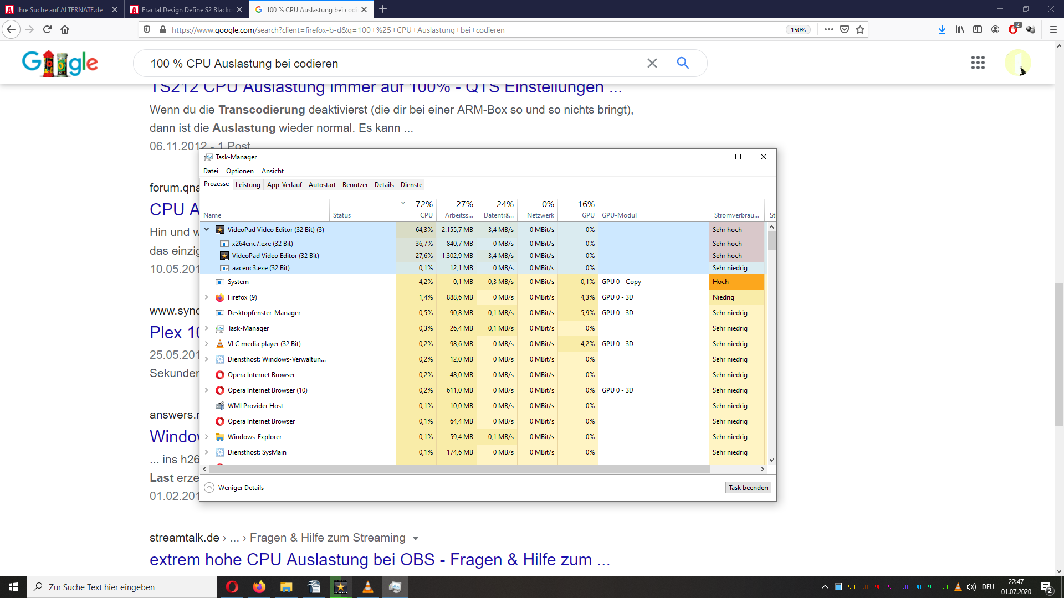Open VLC from the Windows taskbar
1064x598 pixels.
(367, 587)
